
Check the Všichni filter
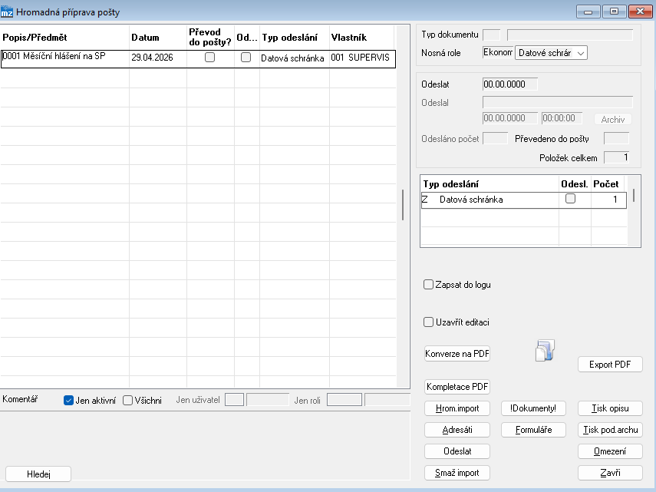click(127, 401)
